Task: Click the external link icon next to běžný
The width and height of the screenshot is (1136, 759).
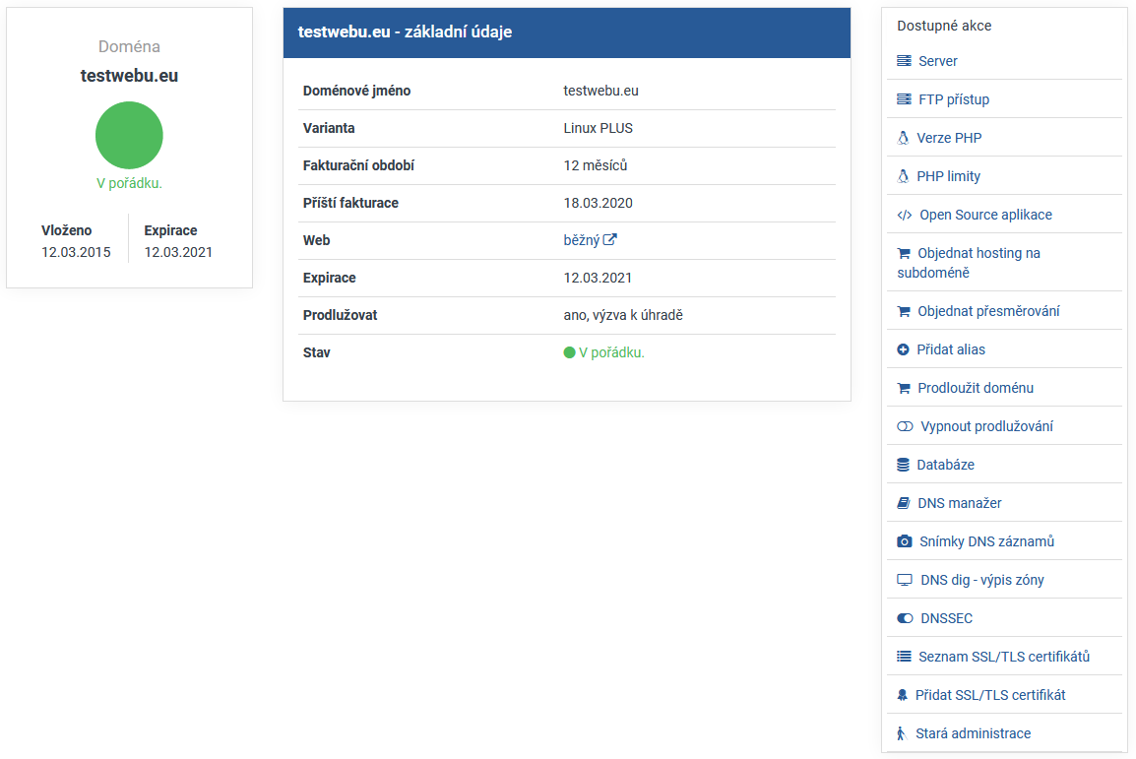Action: (x=610, y=240)
